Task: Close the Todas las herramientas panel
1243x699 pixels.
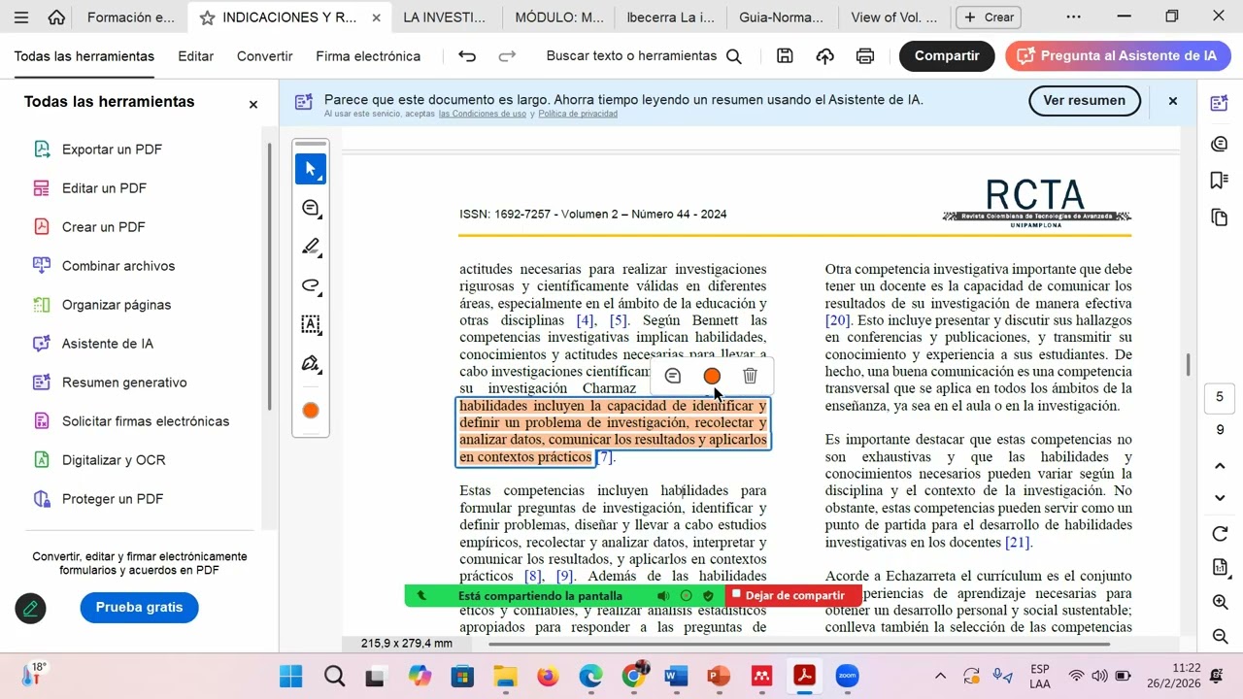Action: point(253,104)
